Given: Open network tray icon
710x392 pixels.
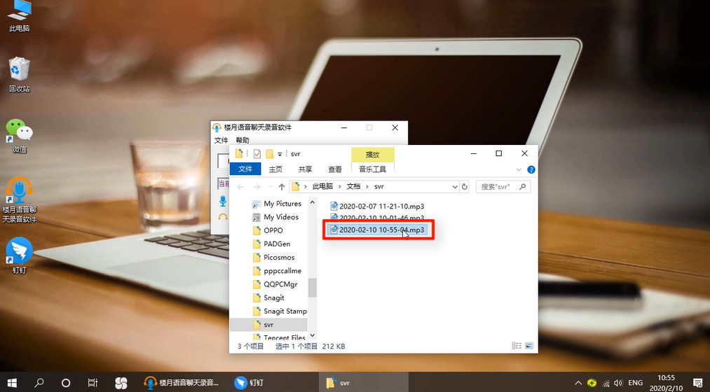Looking at the screenshot, I should tap(606, 384).
